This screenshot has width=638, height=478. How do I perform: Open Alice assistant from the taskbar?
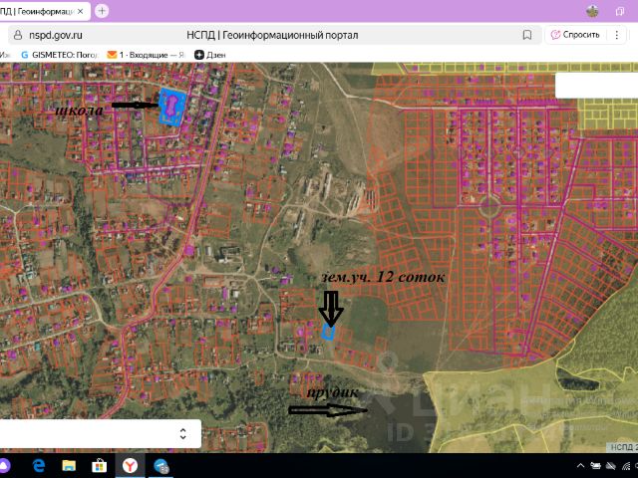coord(8,465)
